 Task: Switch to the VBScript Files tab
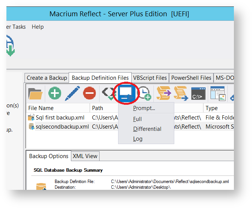coord(150,78)
